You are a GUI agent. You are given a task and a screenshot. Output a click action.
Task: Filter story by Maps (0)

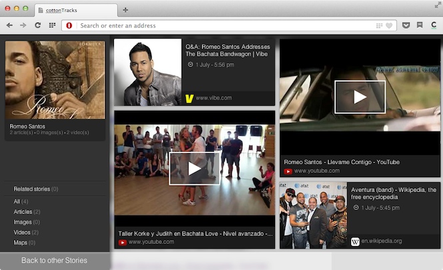tap(24, 242)
